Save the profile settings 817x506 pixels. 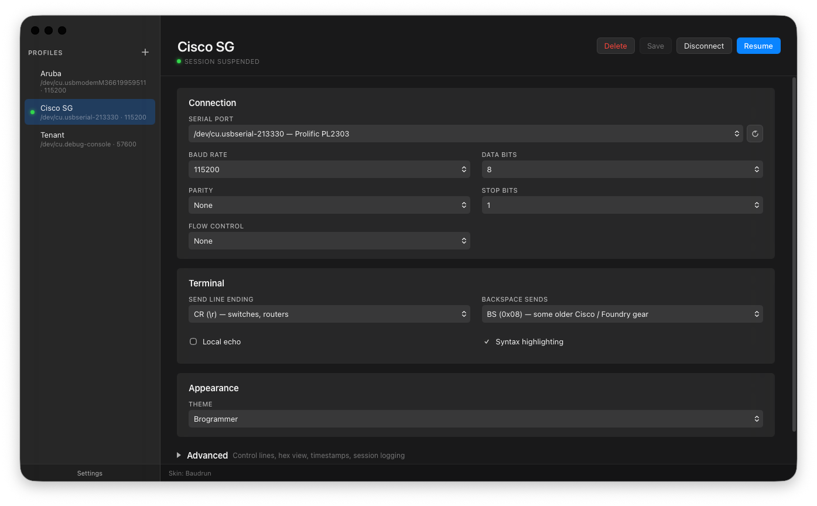[655, 45]
